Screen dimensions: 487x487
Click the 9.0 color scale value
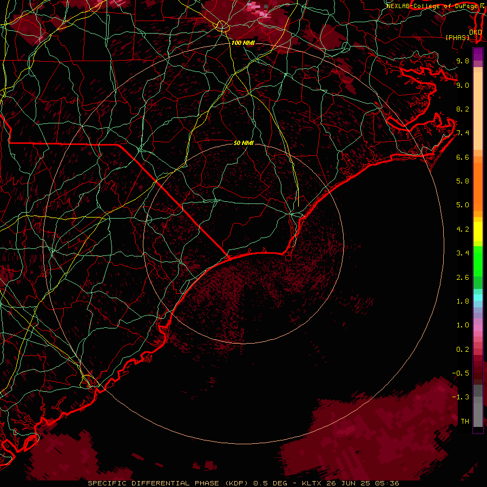click(463, 85)
